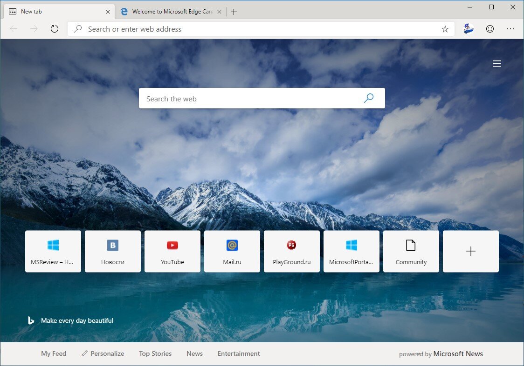The width and height of the screenshot is (524, 366).
Task: Close the Welcome to Microsoft Edge tab
Action: click(x=219, y=12)
